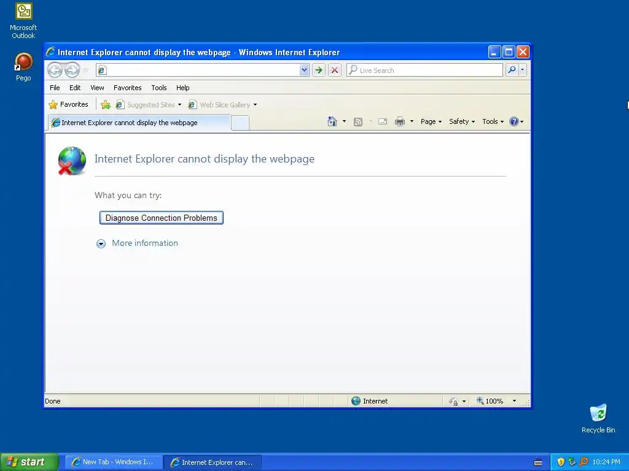Expand the Print options dropdown arrow
Image resolution: width=629 pixels, height=471 pixels.
point(412,121)
